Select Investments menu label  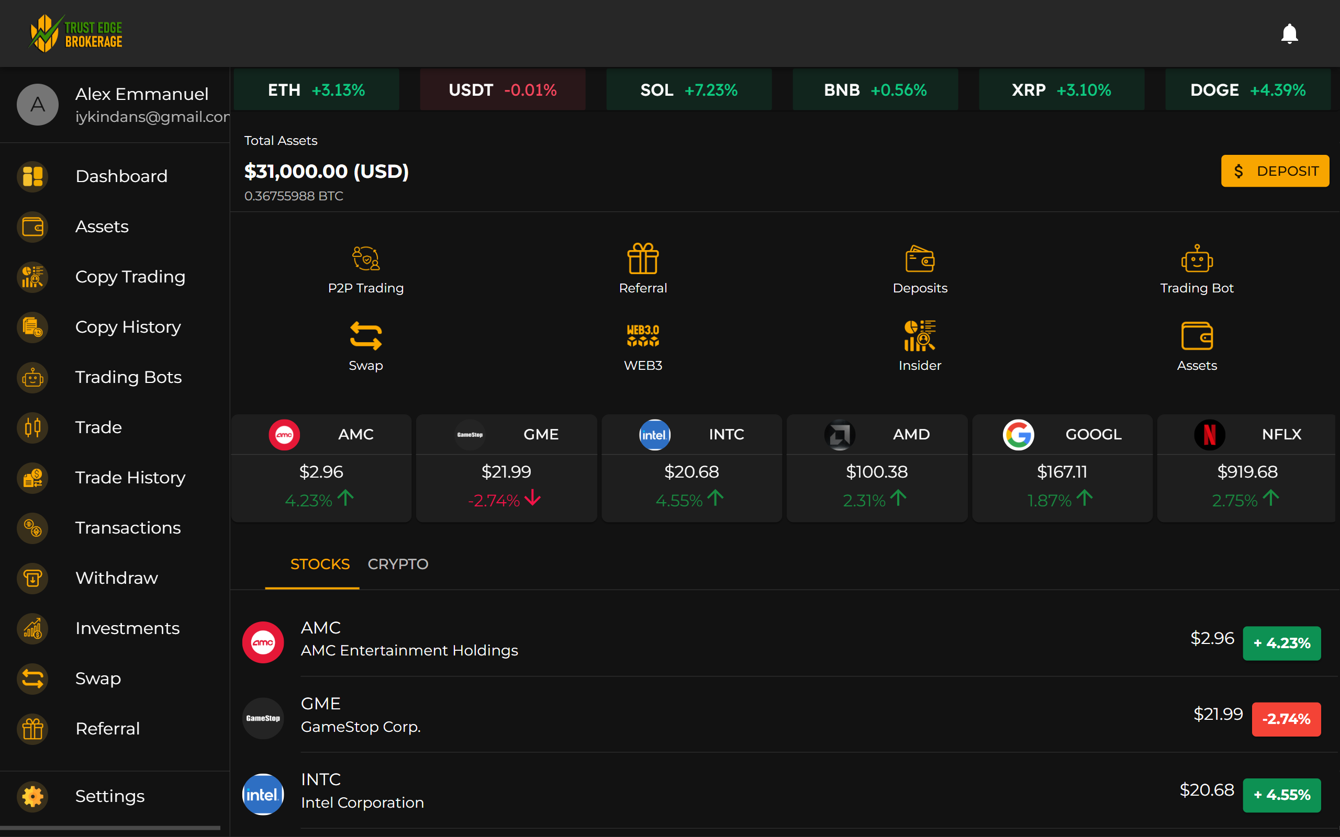[x=127, y=628]
